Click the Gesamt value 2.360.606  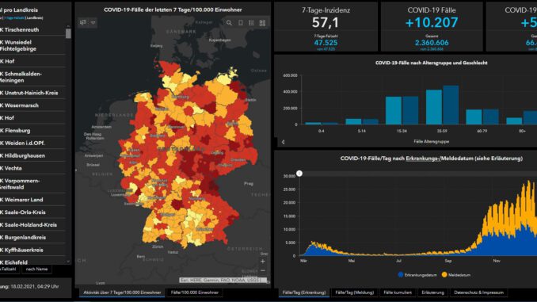click(x=432, y=43)
